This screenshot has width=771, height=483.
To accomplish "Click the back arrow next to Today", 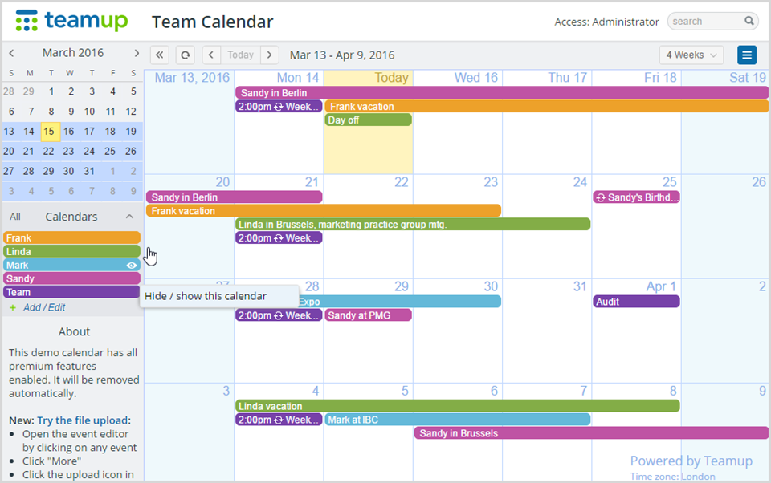I will click(211, 55).
